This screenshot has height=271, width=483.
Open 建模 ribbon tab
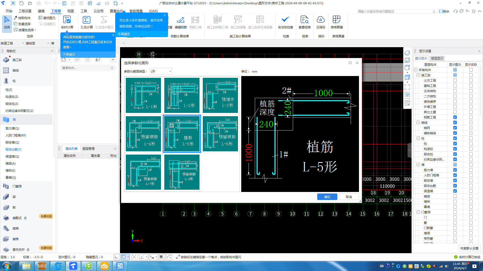click(x=41, y=11)
